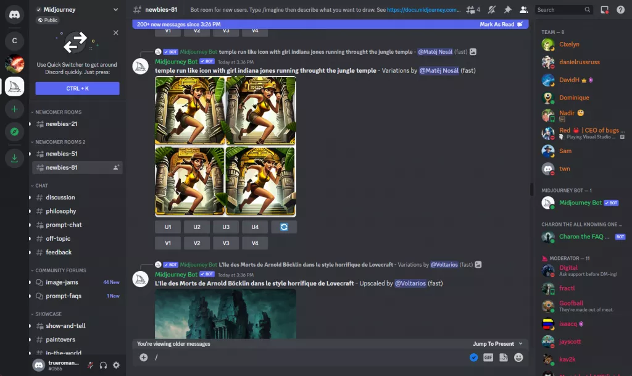The width and height of the screenshot is (632, 376).
Task: Click the Add a Server plus icon
Action: (14, 109)
